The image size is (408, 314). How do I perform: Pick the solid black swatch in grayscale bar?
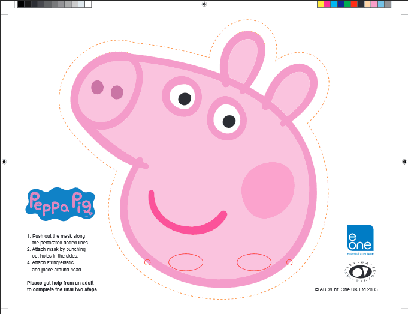pos(21,4)
